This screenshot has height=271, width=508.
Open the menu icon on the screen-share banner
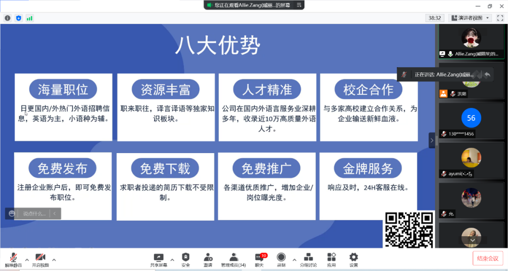click(x=299, y=5)
